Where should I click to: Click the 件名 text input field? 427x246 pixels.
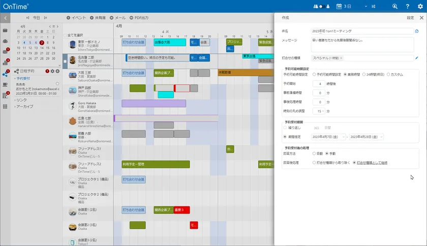point(361,31)
